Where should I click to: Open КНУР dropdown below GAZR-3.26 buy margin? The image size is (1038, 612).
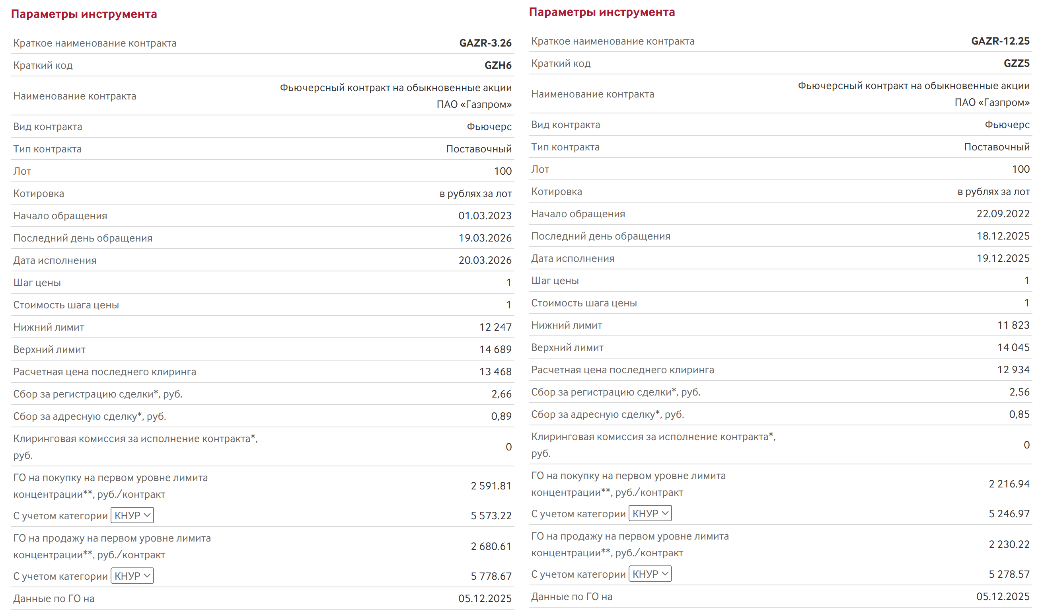[132, 515]
